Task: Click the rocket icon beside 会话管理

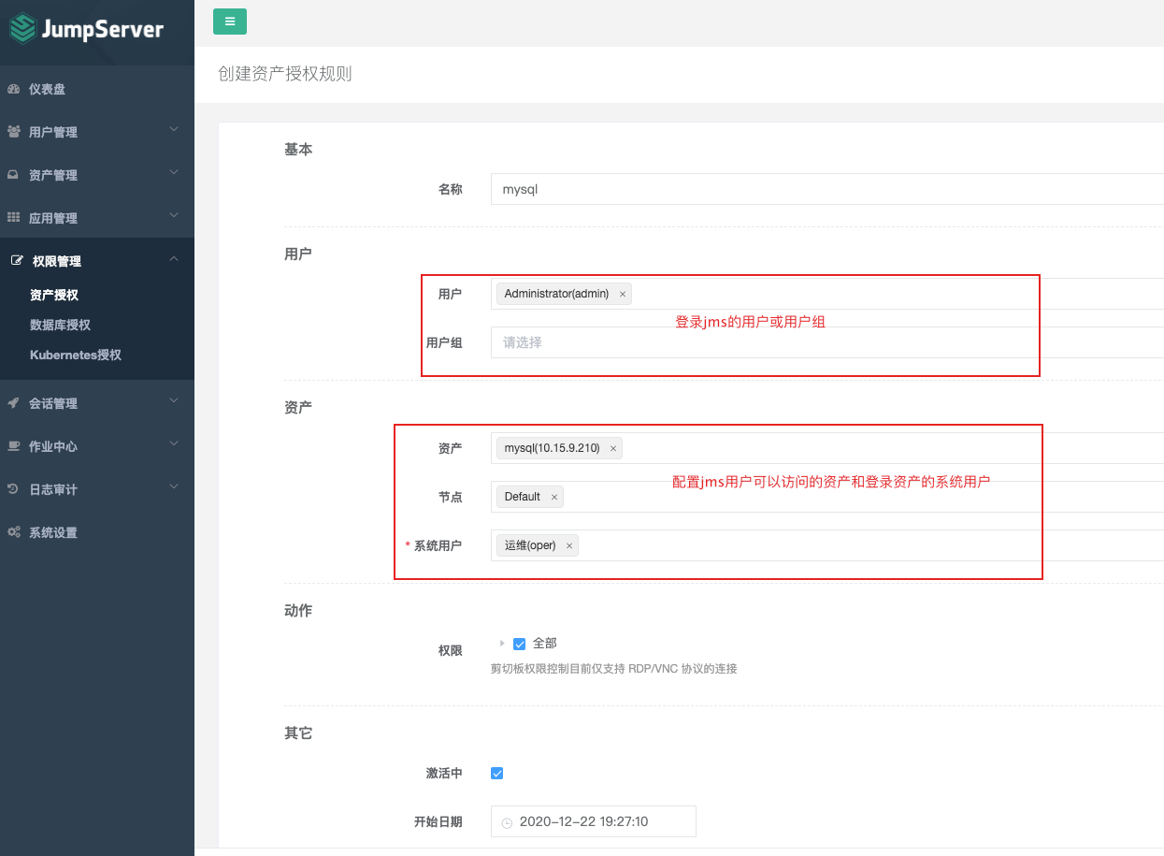Action: (x=13, y=403)
